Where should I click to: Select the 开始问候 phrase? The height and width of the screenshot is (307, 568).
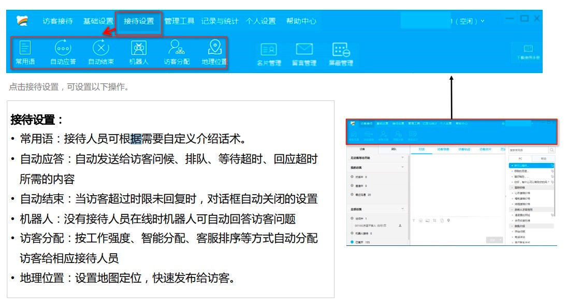pyautogui.click(x=520, y=232)
